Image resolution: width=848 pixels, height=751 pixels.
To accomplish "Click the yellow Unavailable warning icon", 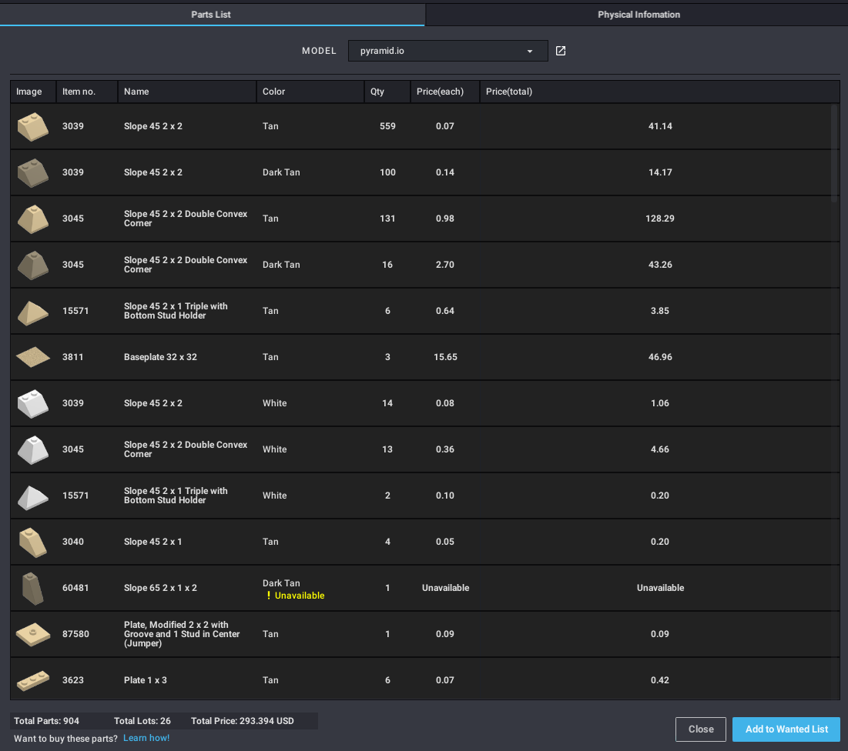I will coord(268,596).
